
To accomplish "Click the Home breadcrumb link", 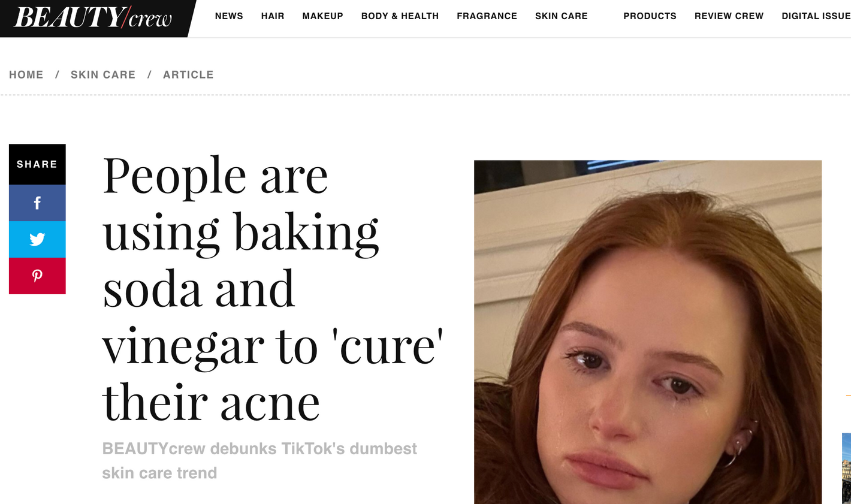I will (26, 75).
